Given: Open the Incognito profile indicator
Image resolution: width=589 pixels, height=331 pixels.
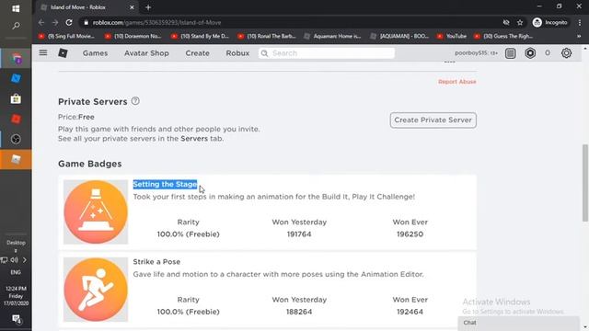Looking at the screenshot, I should pyautogui.click(x=550, y=22).
